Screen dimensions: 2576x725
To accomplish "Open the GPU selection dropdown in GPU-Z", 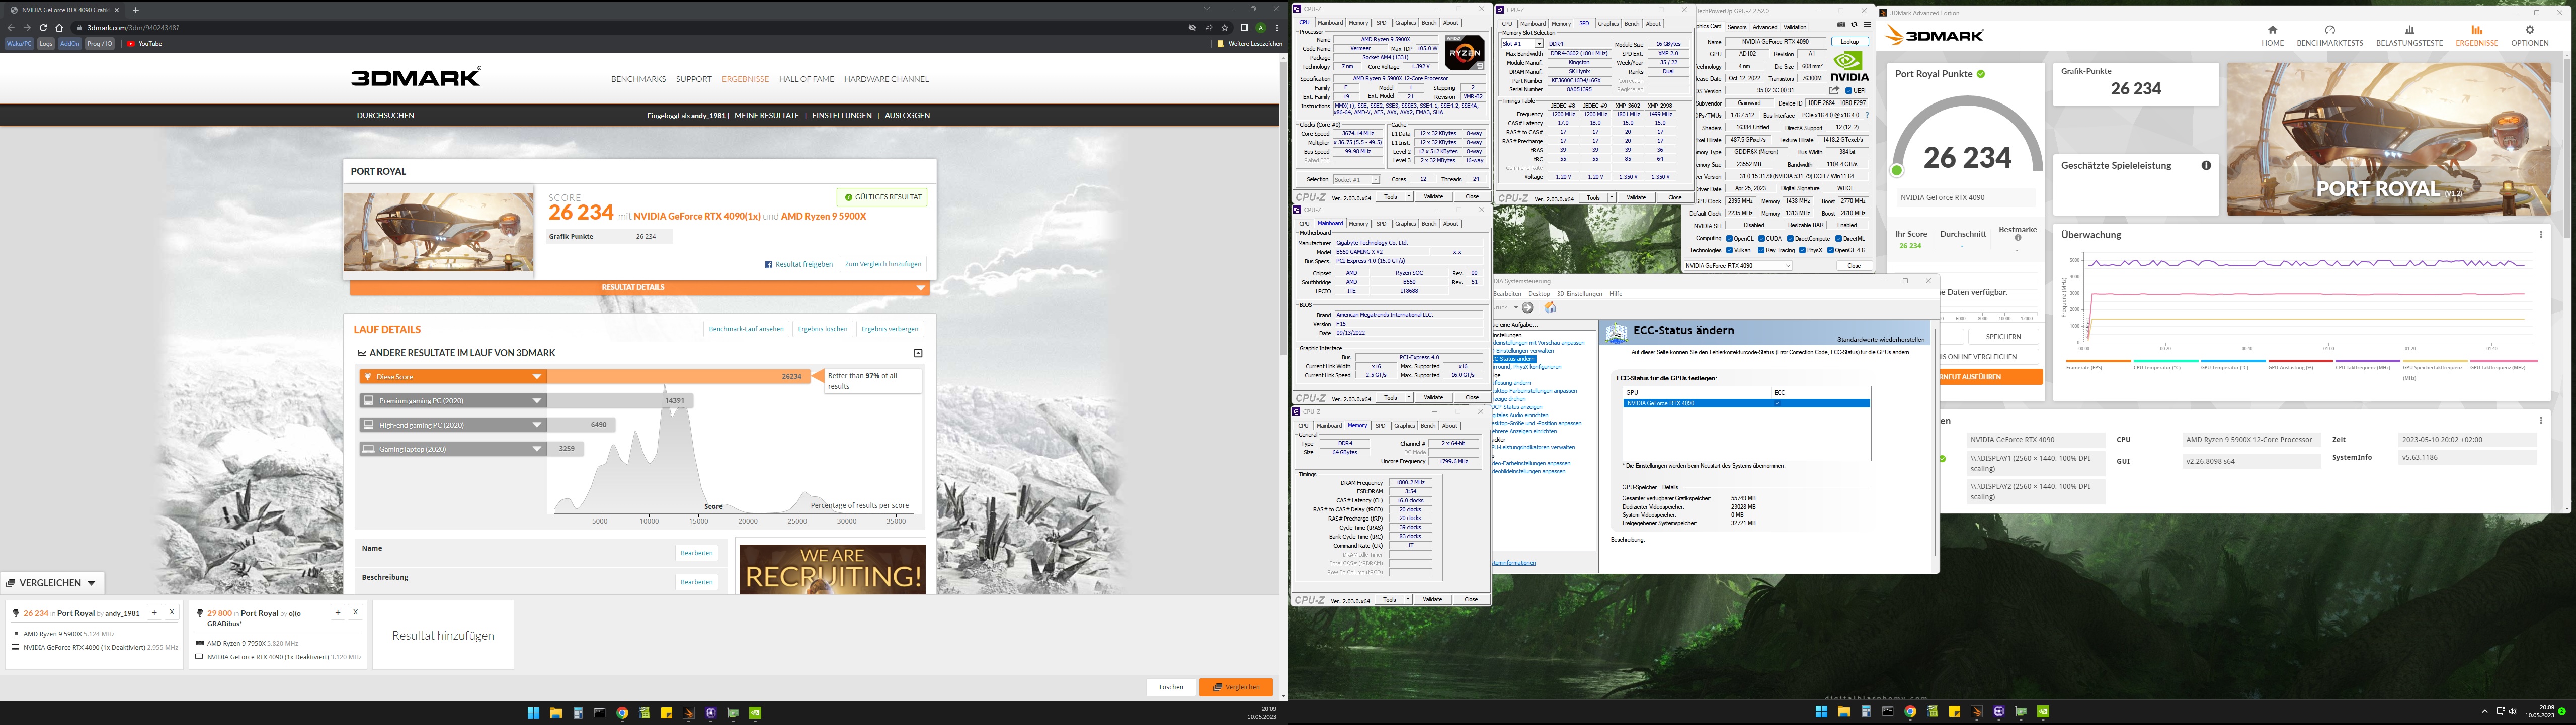I will pyautogui.click(x=1738, y=266).
